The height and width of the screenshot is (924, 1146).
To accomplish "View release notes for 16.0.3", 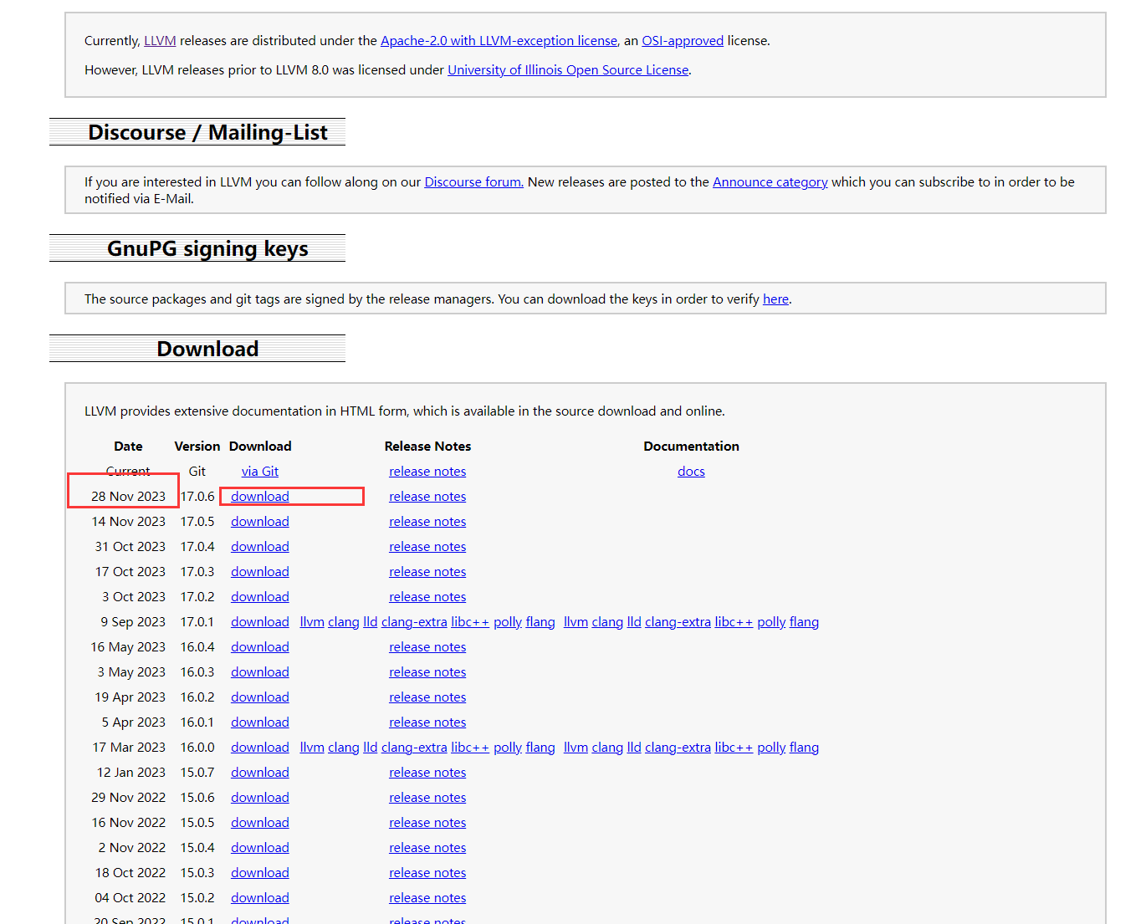I will (x=427, y=672).
